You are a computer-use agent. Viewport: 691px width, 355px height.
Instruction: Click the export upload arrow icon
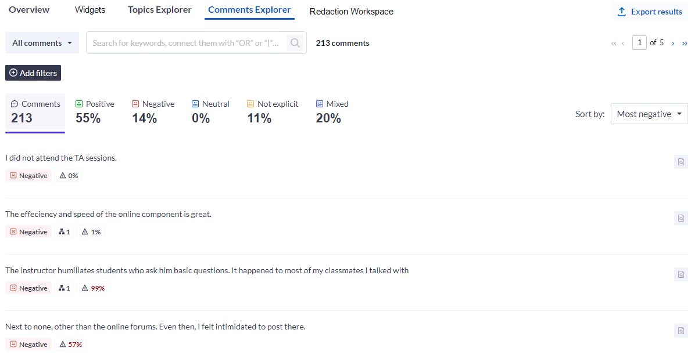pos(622,11)
